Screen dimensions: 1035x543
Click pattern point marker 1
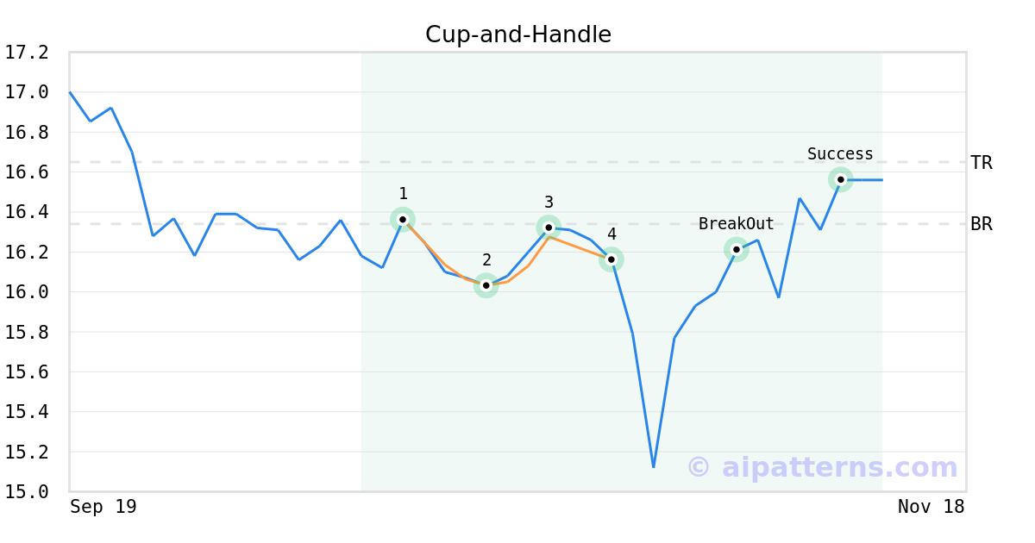(x=403, y=219)
